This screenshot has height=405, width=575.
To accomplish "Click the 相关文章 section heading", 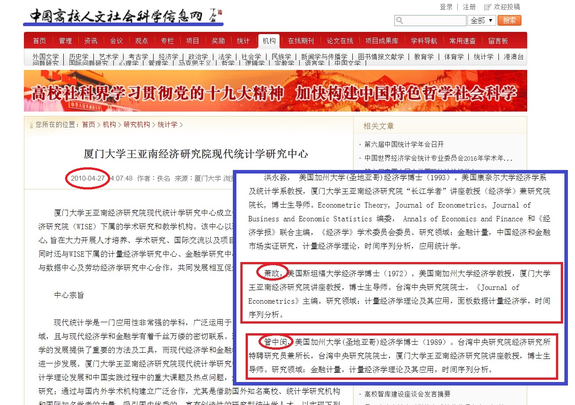I will tap(378, 126).
